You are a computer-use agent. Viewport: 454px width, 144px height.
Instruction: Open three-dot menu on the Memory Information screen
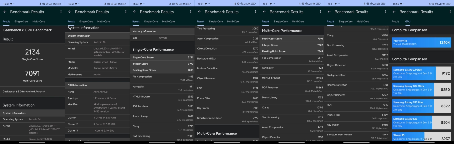[191, 12]
